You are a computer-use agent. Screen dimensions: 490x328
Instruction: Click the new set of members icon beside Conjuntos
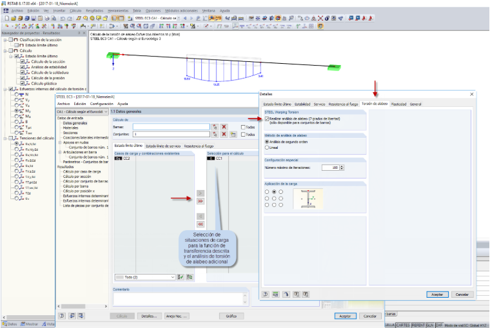[233, 134]
